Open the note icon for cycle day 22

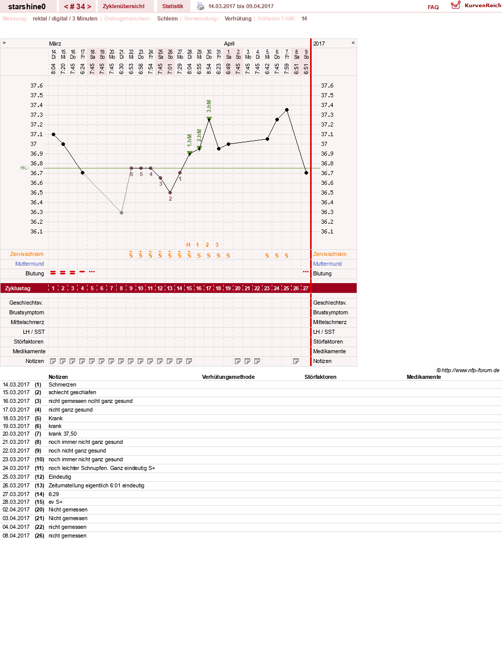(x=257, y=361)
